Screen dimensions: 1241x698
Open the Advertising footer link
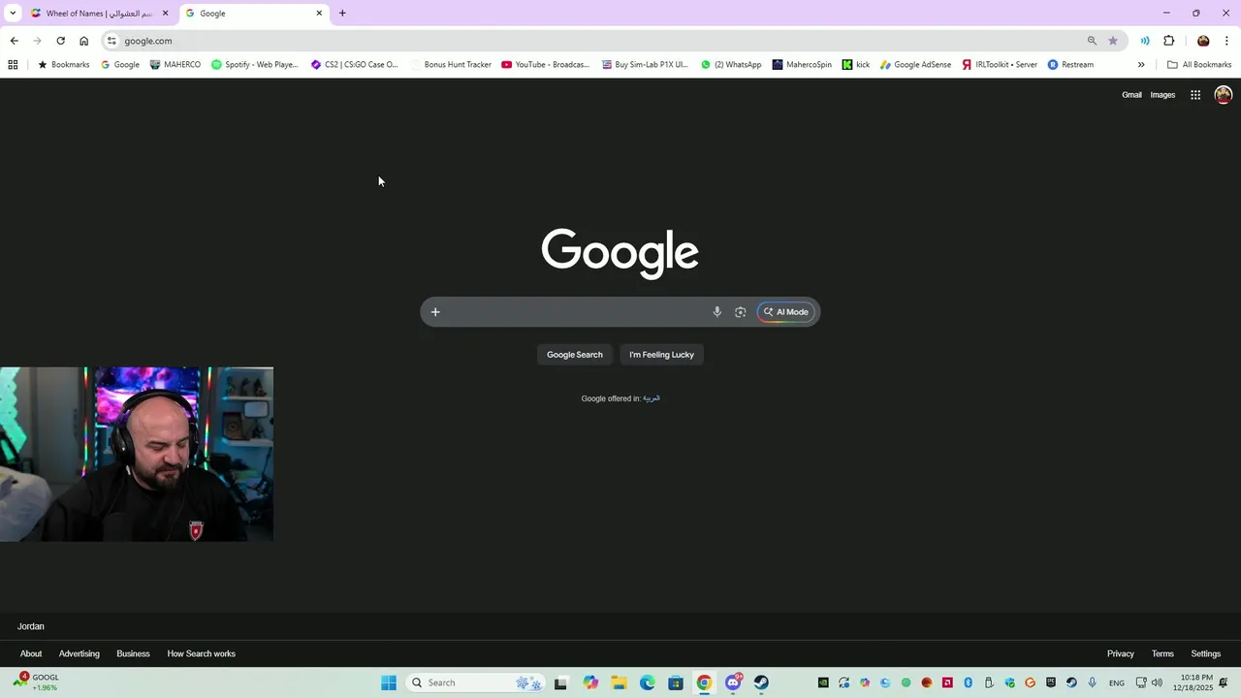pos(80,653)
